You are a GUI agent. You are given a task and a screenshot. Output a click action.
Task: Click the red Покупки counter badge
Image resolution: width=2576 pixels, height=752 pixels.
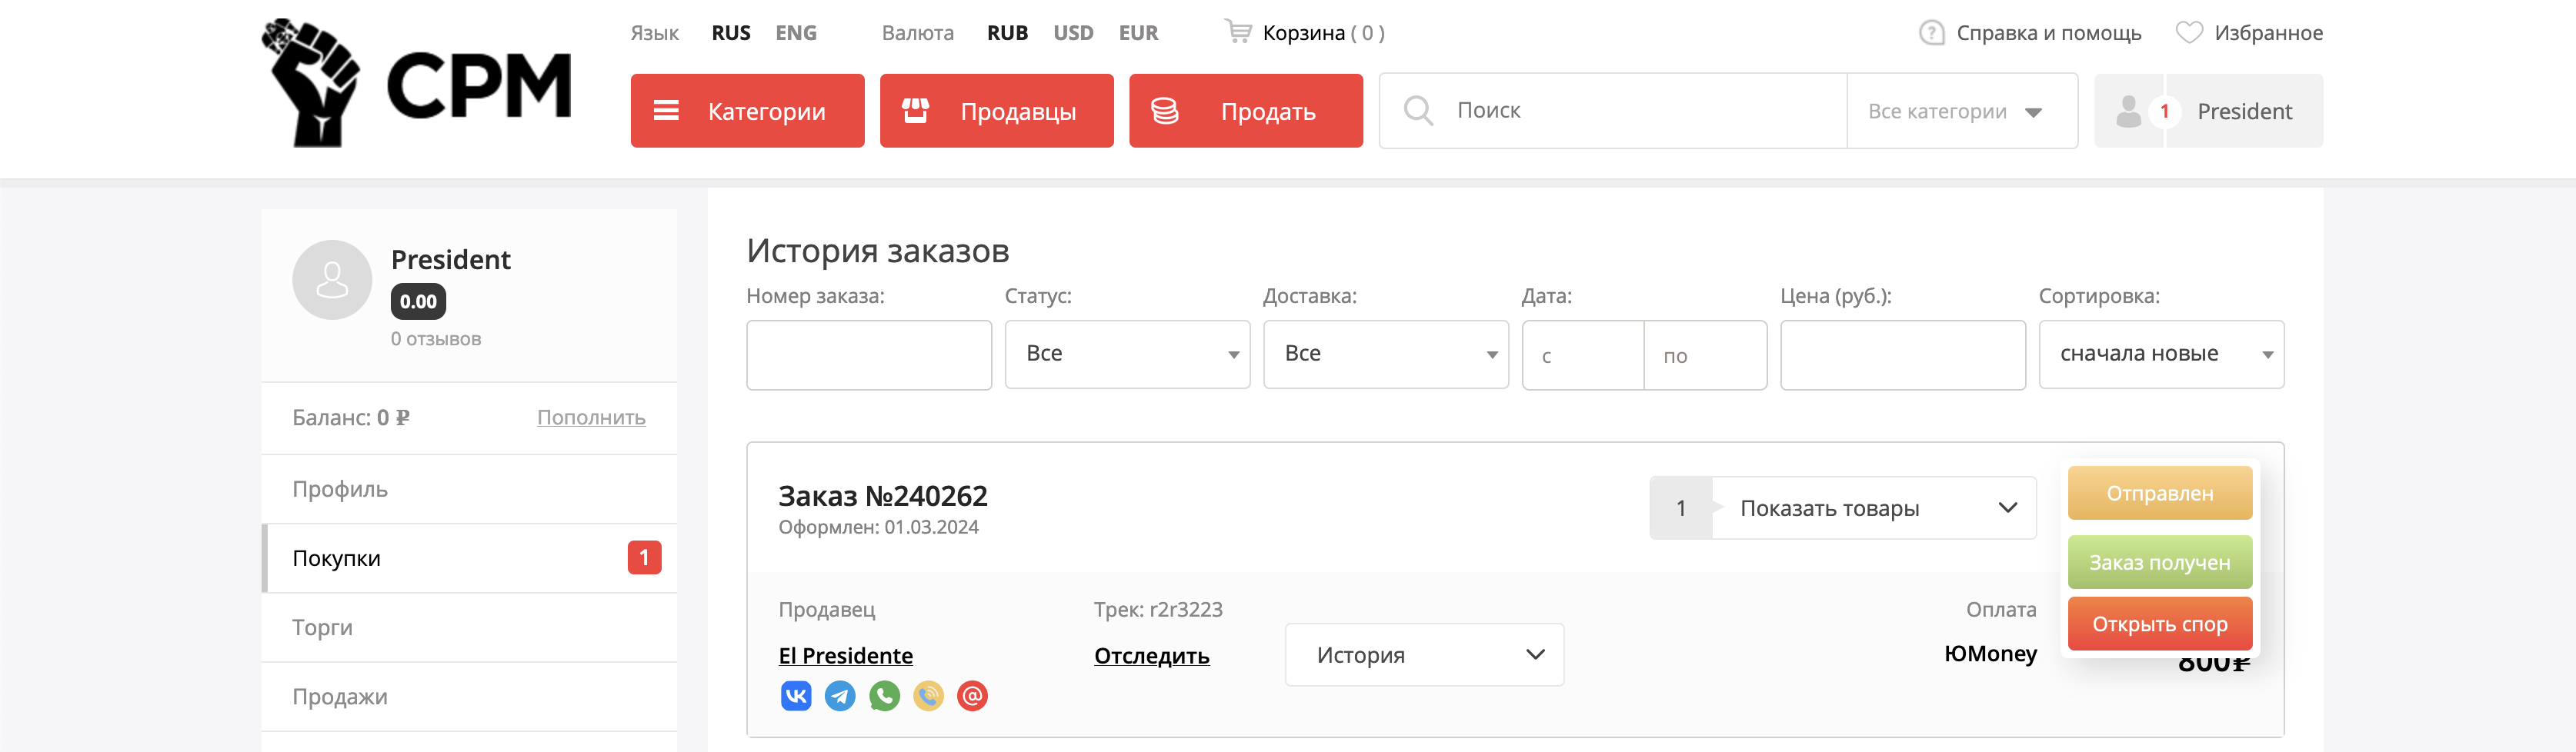coord(644,557)
